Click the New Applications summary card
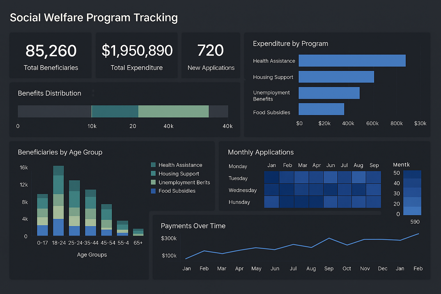The image size is (441, 294). tap(211, 55)
